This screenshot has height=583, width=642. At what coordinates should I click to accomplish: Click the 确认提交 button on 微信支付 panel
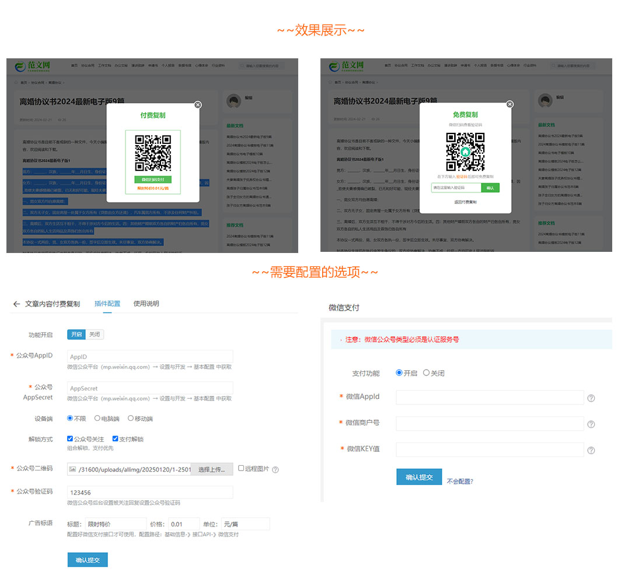coord(419,476)
